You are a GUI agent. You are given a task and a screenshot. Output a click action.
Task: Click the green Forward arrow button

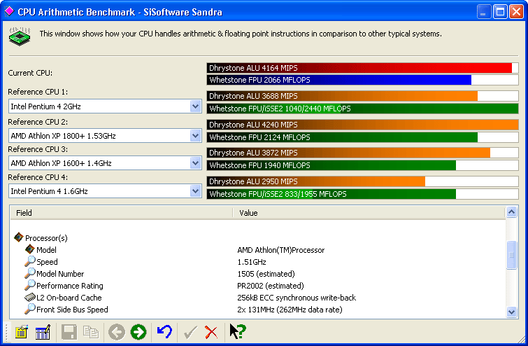pos(138,332)
